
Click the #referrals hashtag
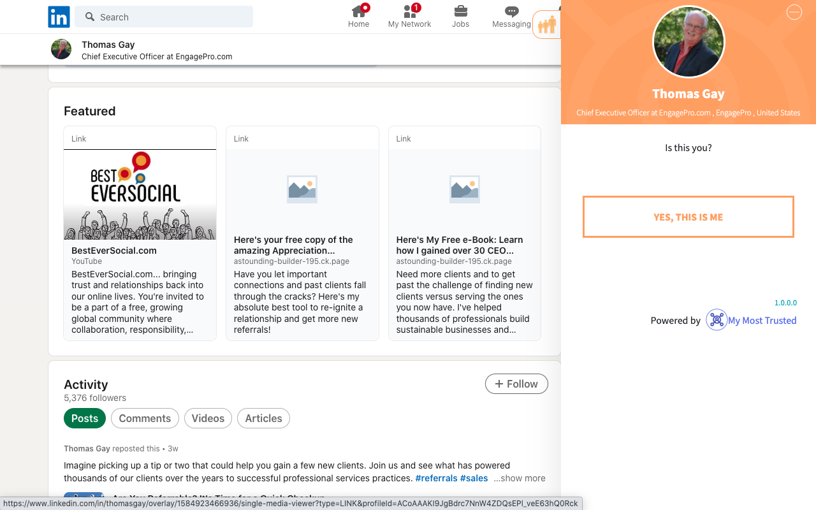[x=436, y=478]
